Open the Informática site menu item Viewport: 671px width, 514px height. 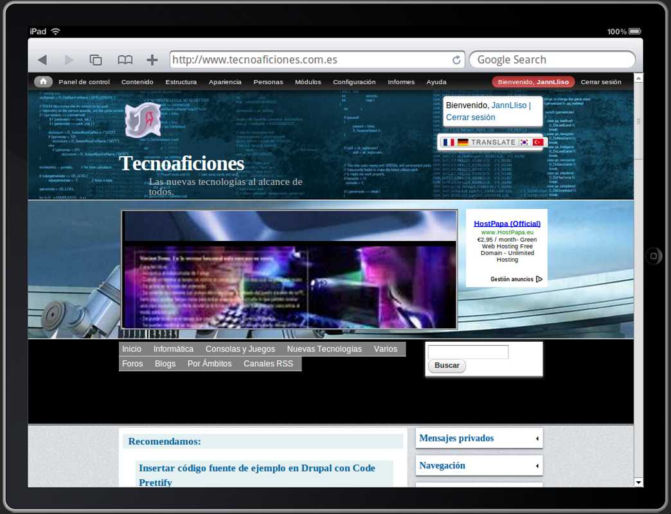click(173, 349)
